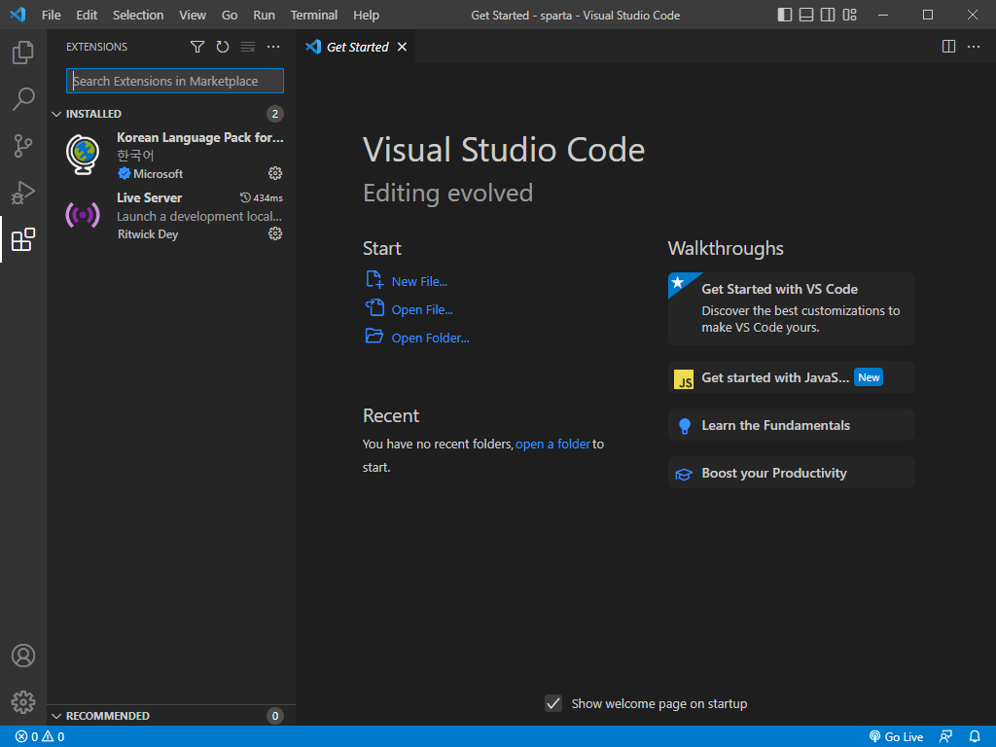Viewport: 996px width, 747px height.
Task: Clear extensions search results
Action: (x=248, y=47)
